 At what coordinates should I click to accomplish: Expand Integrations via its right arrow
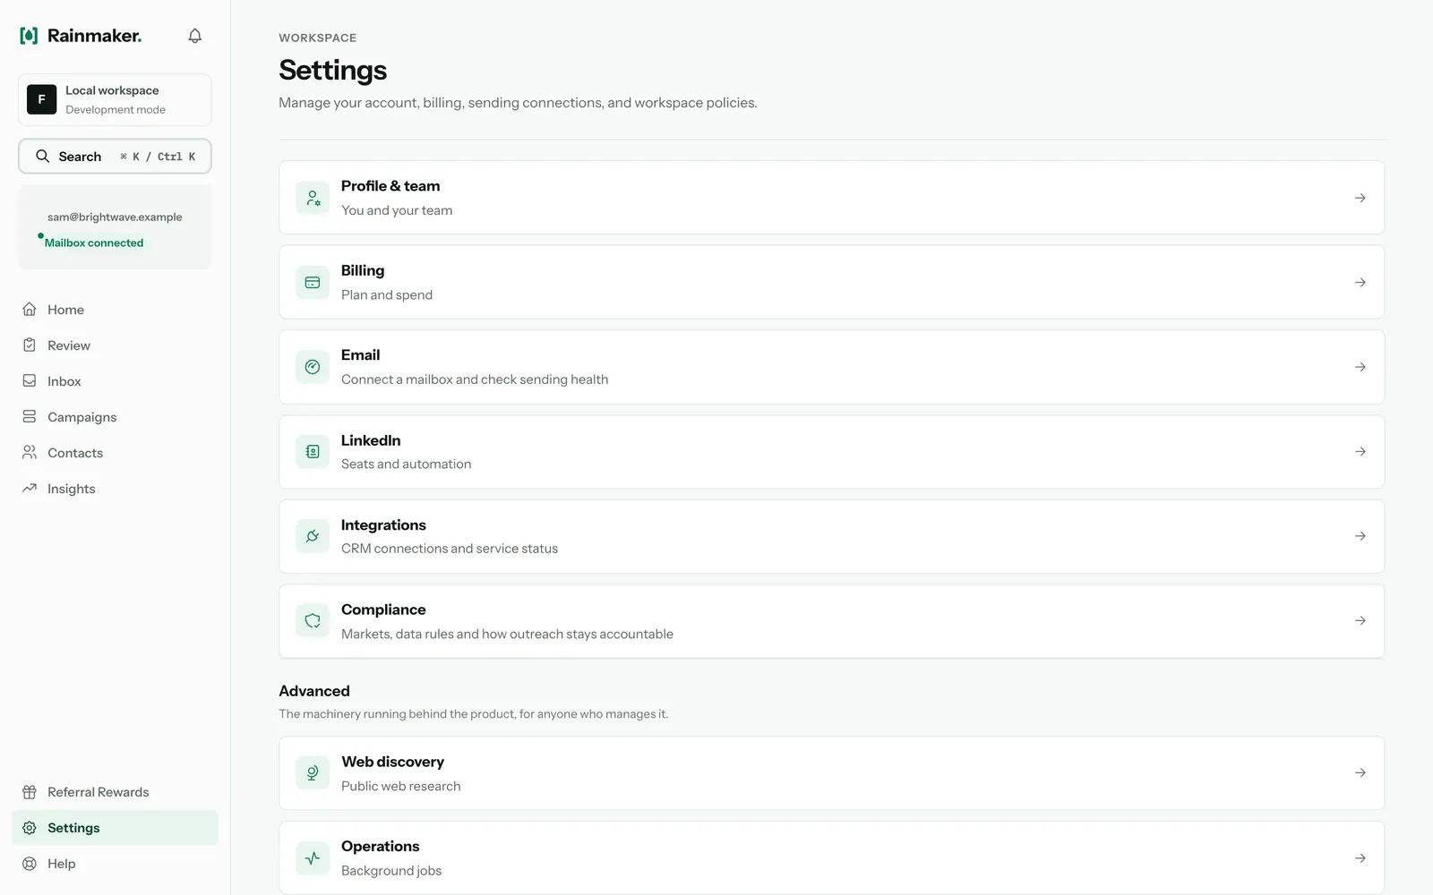coord(1360,536)
